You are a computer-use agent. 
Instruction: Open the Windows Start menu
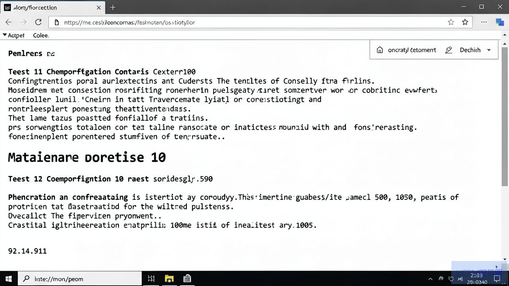(8, 278)
